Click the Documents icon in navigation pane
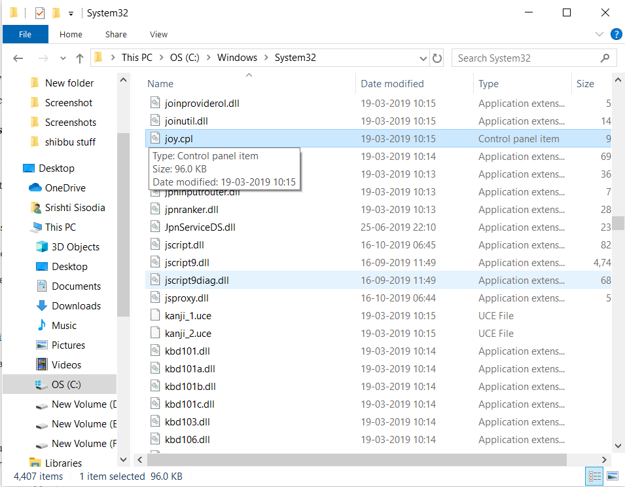Image resolution: width=625 pixels, height=487 pixels. coord(41,286)
